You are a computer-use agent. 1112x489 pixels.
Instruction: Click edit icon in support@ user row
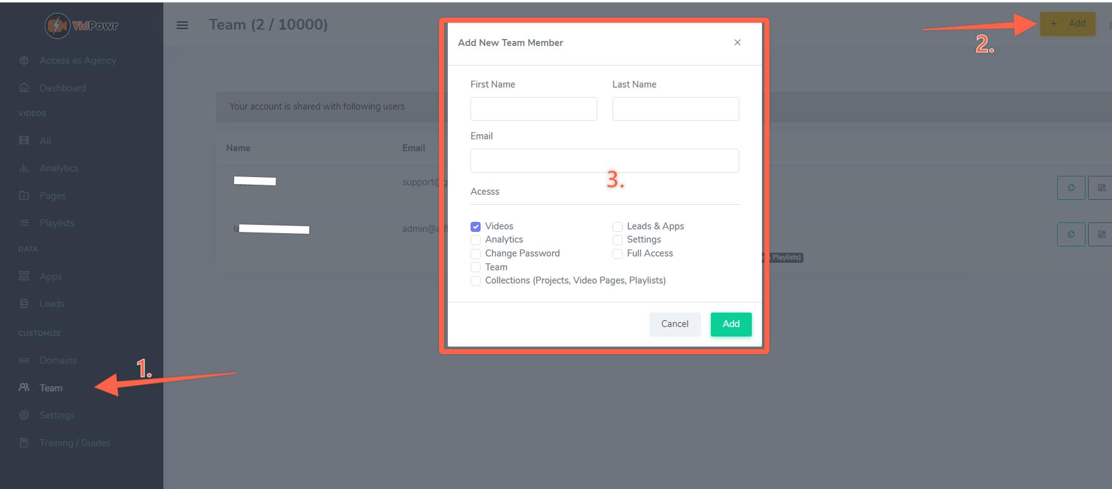tap(1101, 188)
